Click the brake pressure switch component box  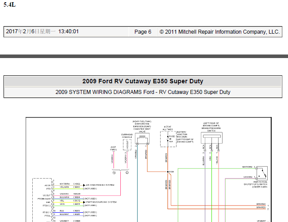pos(211,138)
